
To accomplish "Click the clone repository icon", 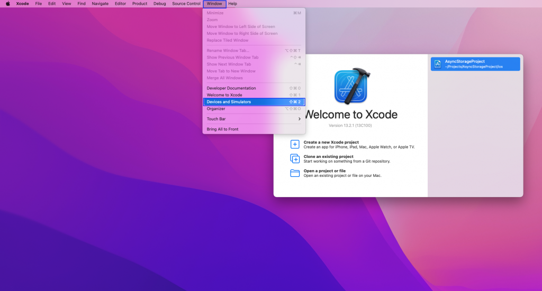I will pyautogui.click(x=295, y=158).
